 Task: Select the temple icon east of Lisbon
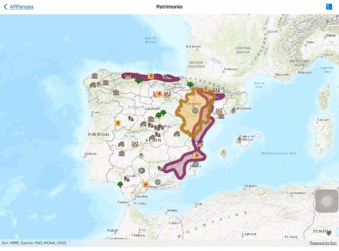(x=122, y=153)
